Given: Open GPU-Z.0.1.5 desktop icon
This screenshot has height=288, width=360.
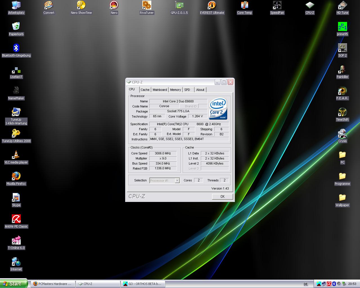Looking at the screenshot, I should click(179, 8).
